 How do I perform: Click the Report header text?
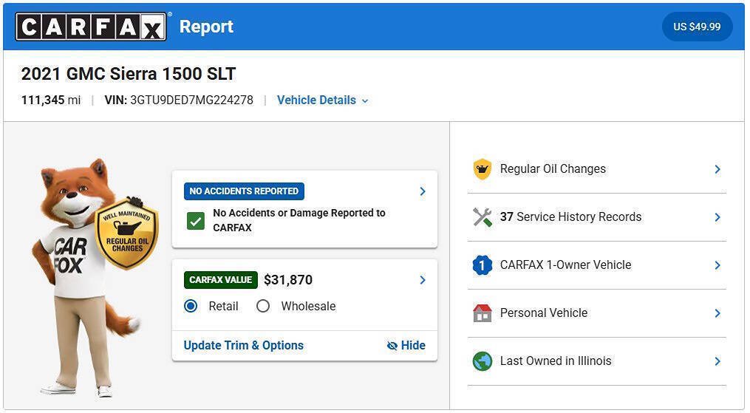pyautogui.click(x=206, y=27)
